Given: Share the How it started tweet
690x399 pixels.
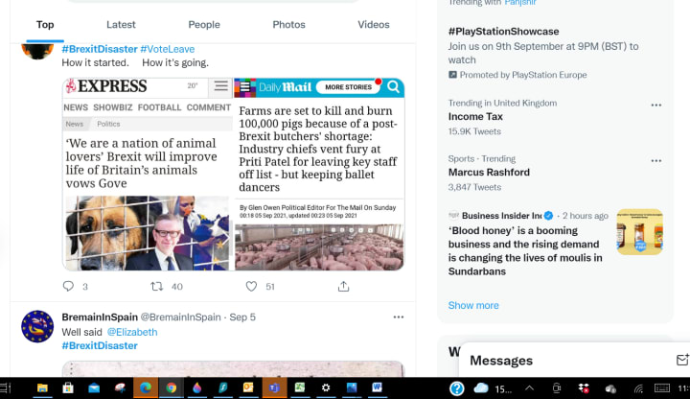Looking at the screenshot, I should coord(343,286).
